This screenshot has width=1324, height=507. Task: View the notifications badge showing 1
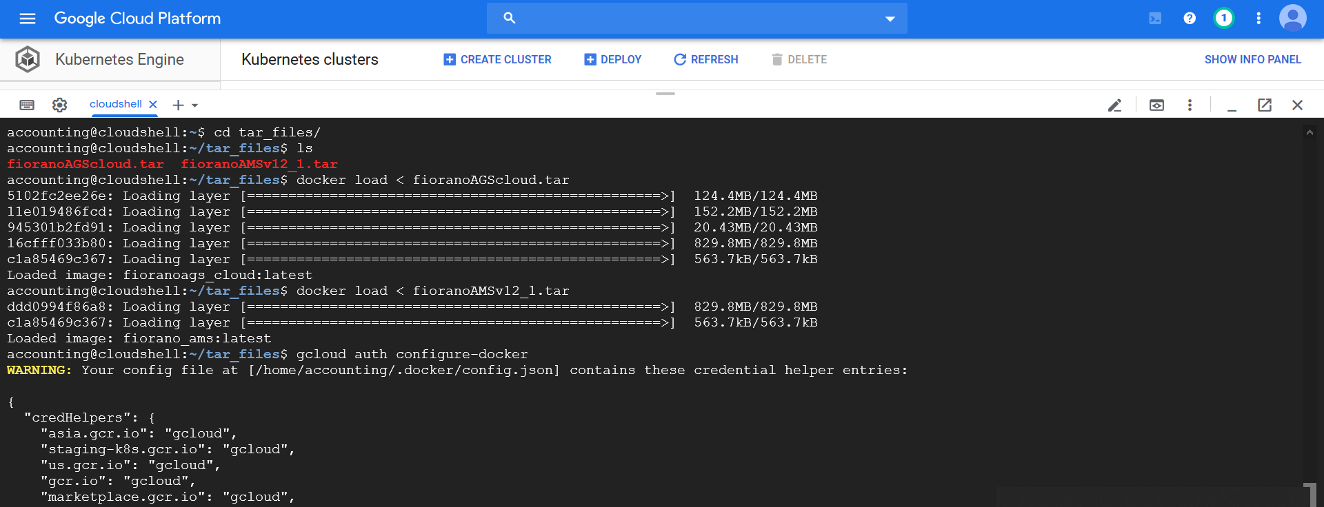[1224, 19]
